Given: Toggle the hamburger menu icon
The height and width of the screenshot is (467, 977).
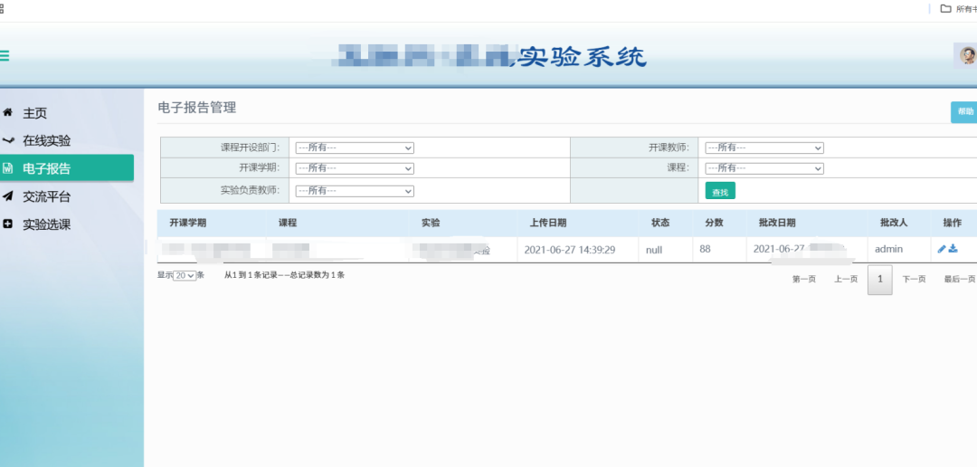Looking at the screenshot, I should coord(5,55).
